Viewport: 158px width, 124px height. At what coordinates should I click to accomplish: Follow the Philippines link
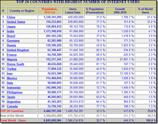pos(15,92)
